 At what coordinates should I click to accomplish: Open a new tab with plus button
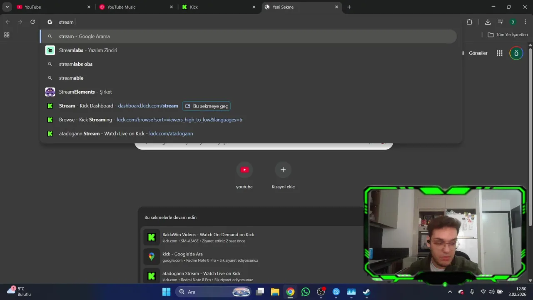coord(349,7)
